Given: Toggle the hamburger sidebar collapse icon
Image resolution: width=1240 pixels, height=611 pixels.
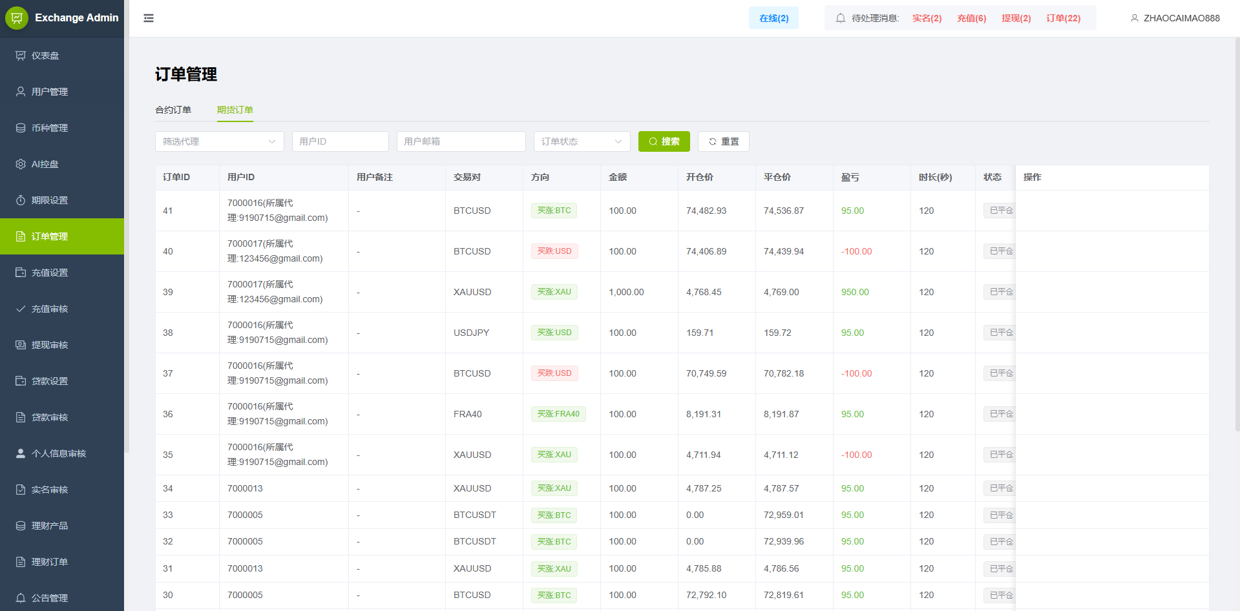Looking at the screenshot, I should tap(149, 18).
